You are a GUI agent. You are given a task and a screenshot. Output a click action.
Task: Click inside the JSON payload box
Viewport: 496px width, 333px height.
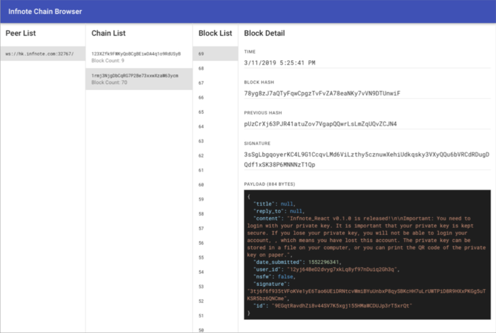(x=366, y=254)
